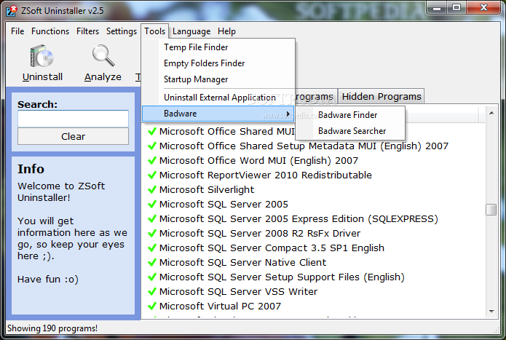
Task: Open the Language menu
Action: (191, 31)
